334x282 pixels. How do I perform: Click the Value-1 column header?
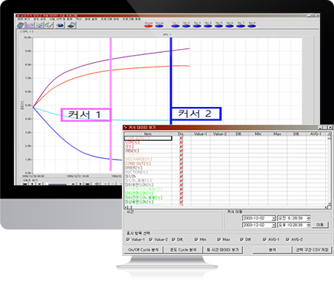click(x=200, y=134)
